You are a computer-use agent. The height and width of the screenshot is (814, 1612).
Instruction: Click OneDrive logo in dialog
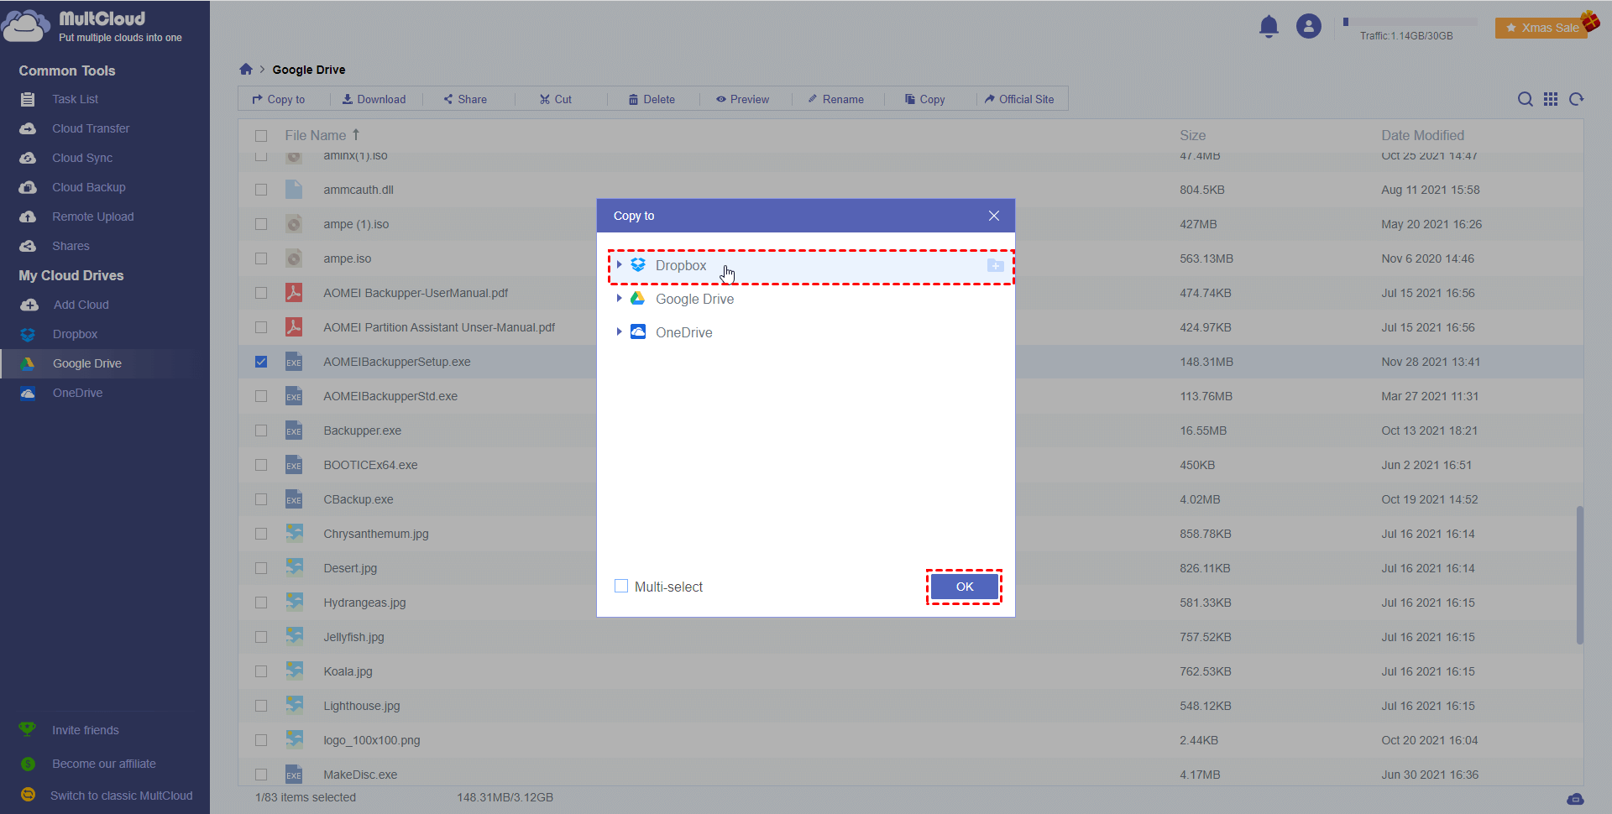click(x=638, y=332)
